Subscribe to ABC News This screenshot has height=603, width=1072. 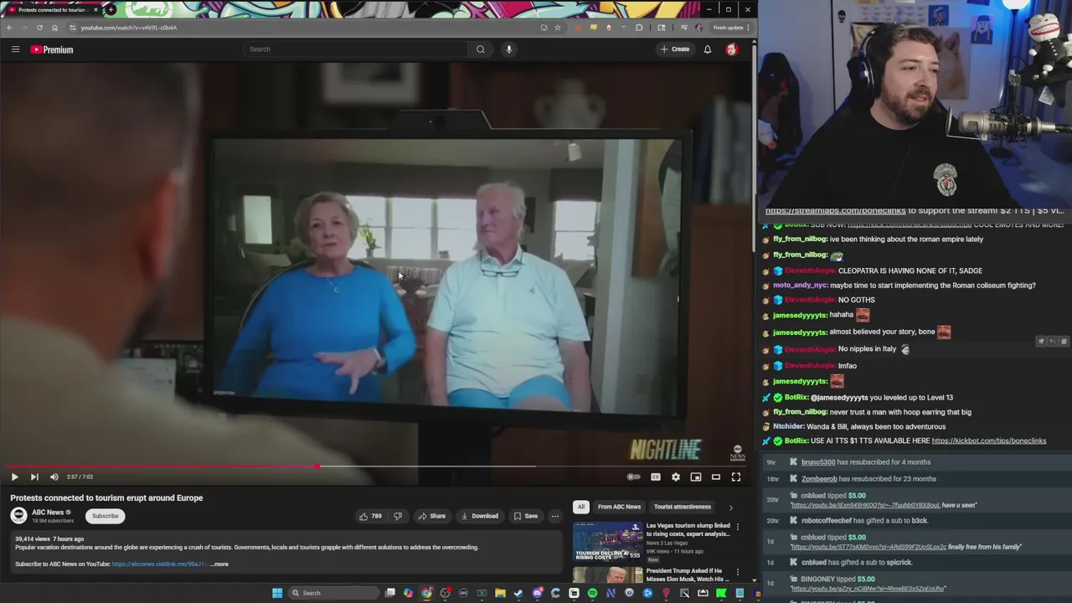pos(106,516)
